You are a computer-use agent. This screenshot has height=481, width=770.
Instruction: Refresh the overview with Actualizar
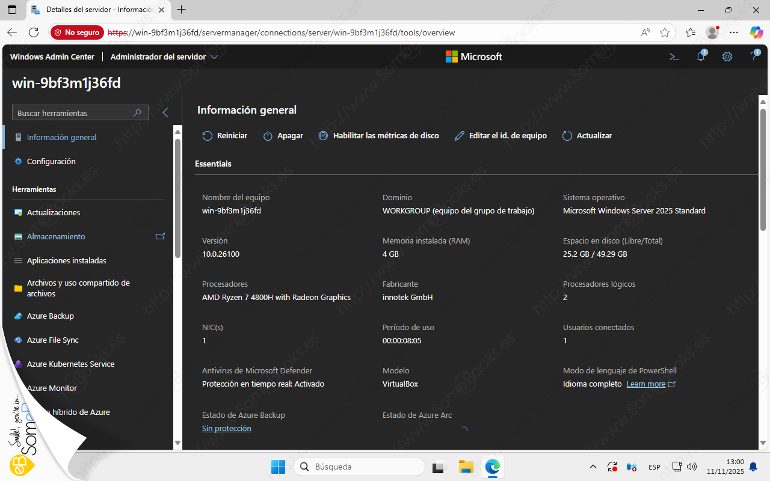tap(587, 136)
